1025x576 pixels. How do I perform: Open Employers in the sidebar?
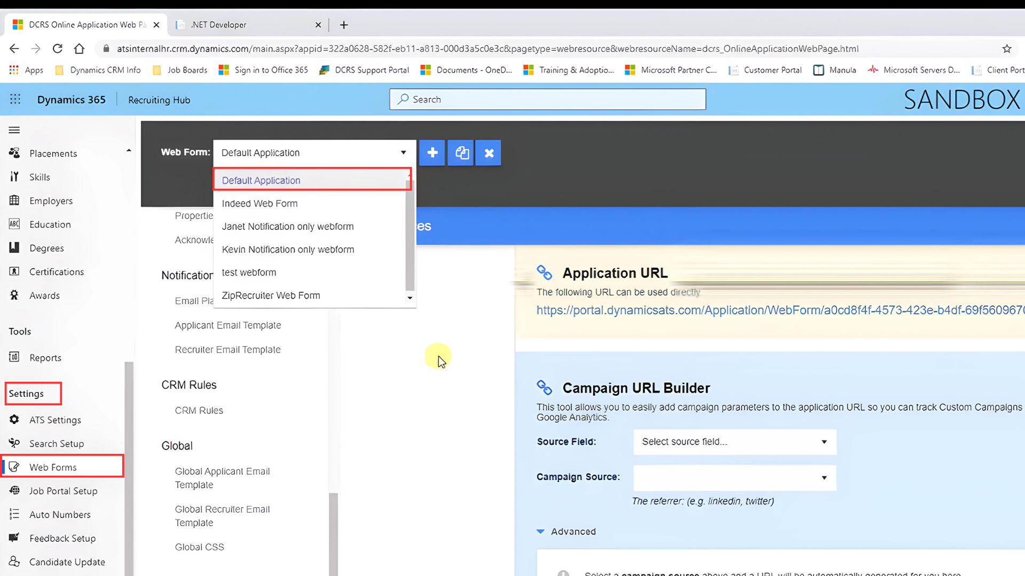(51, 201)
